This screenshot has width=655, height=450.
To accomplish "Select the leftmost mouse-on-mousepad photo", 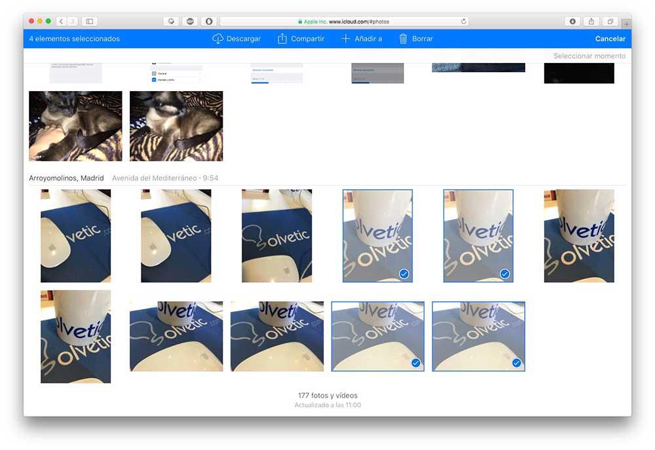I will [x=75, y=236].
